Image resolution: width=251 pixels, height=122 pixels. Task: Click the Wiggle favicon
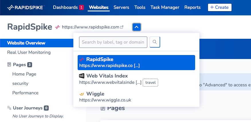click(82, 94)
